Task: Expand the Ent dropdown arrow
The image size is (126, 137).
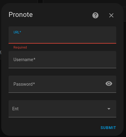Action: click(x=109, y=109)
